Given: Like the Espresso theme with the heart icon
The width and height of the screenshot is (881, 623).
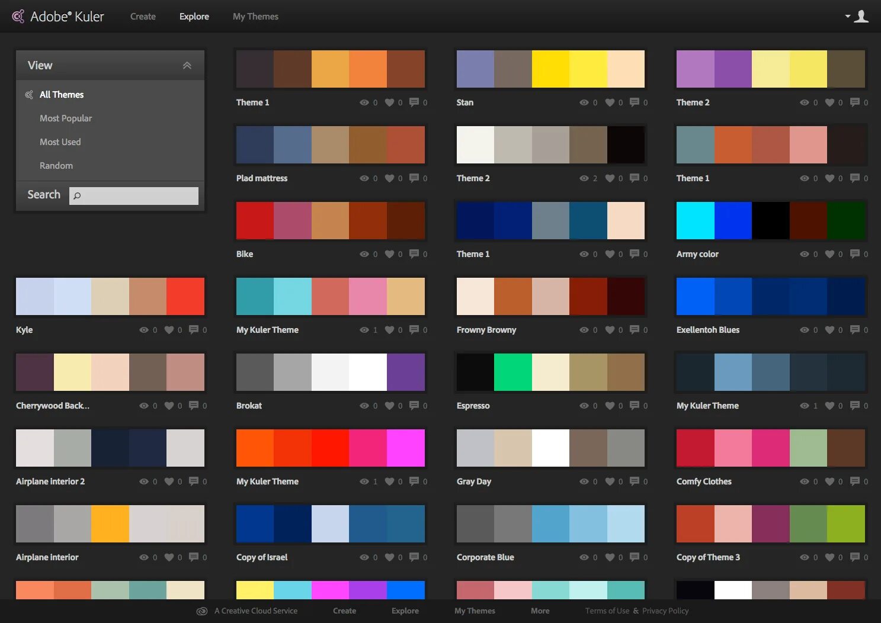Looking at the screenshot, I should (x=610, y=406).
